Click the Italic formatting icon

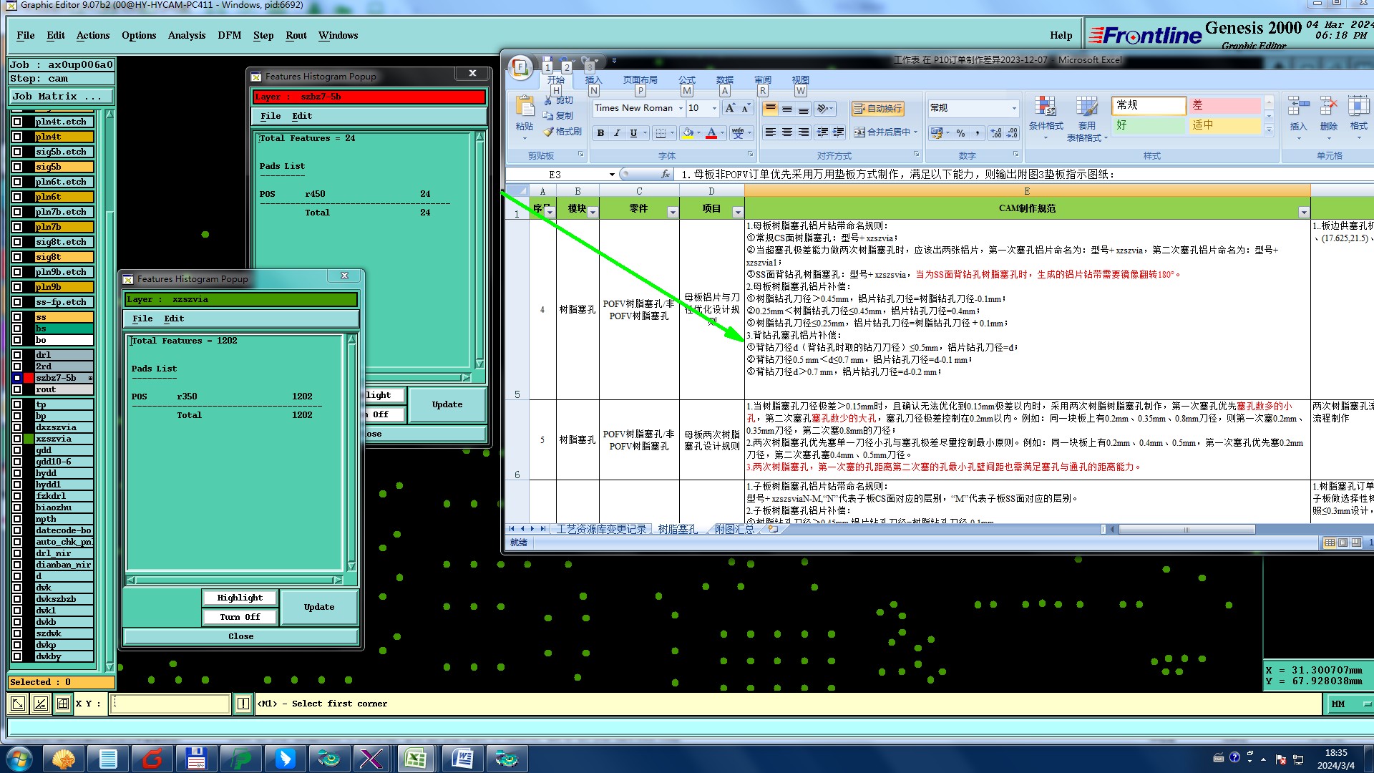pos(617,133)
